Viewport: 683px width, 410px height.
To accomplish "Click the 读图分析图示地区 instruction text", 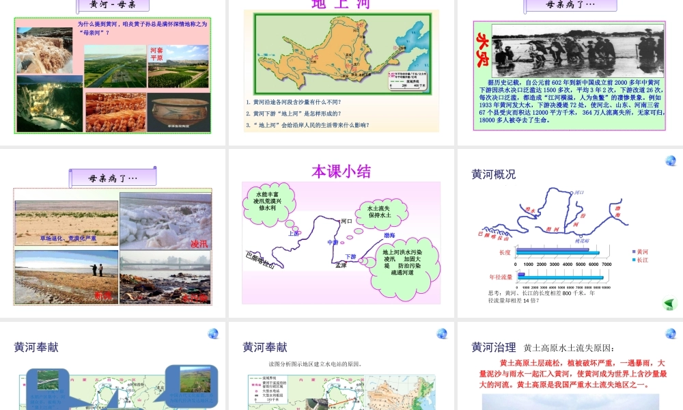I will click(x=315, y=364).
